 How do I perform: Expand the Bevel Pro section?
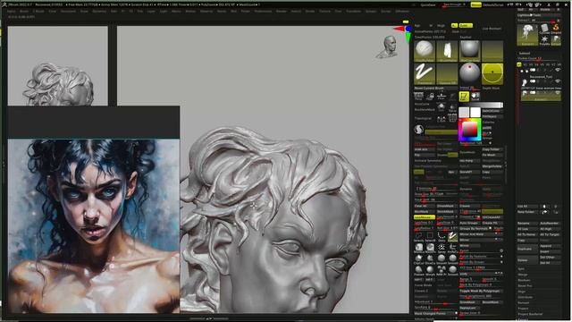pyautogui.click(x=525, y=286)
